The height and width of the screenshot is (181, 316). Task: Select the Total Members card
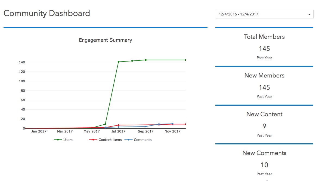pyautogui.click(x=264, y=47)
